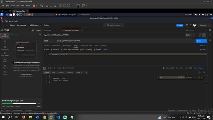Click the team setup progress bar
The height and width of the screenshot is (120, 213).
19,104
